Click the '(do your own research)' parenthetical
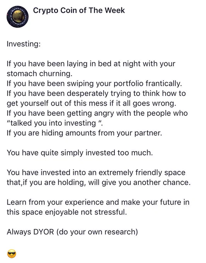The width and height of the screenshot is (206, 263). (97, 232)
